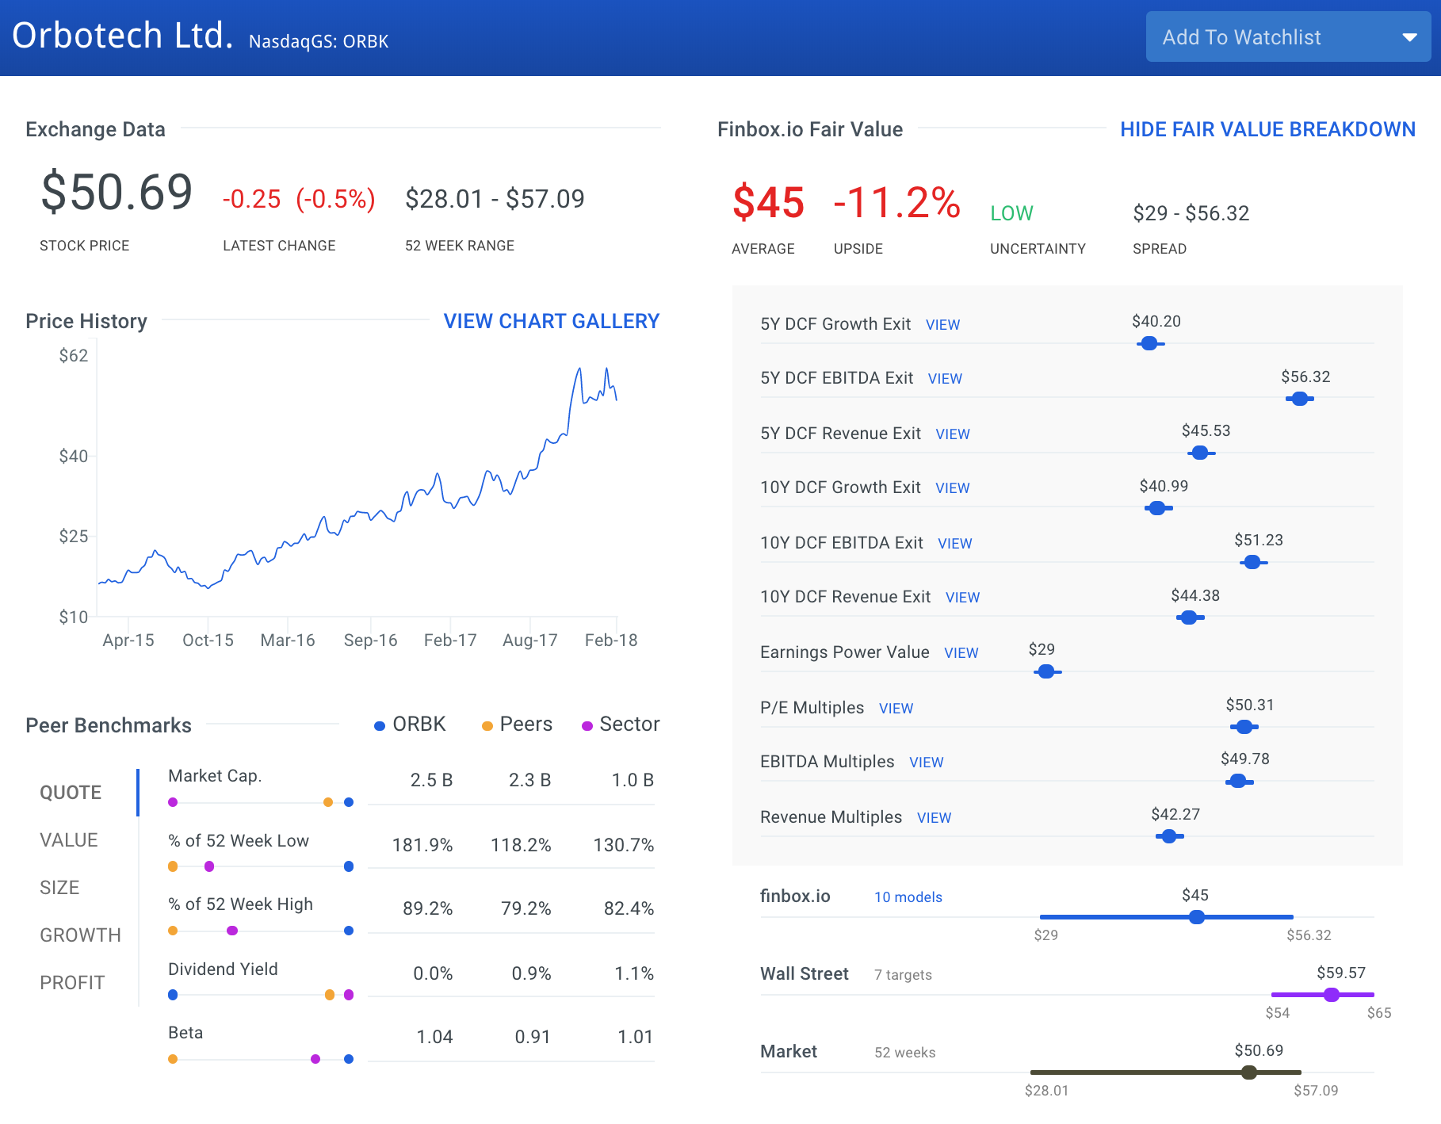Viewport: 1441px width, 1124px height.
Task: Click the 181.9% of 52 Week Low value
Action: (x=422, y=845)
